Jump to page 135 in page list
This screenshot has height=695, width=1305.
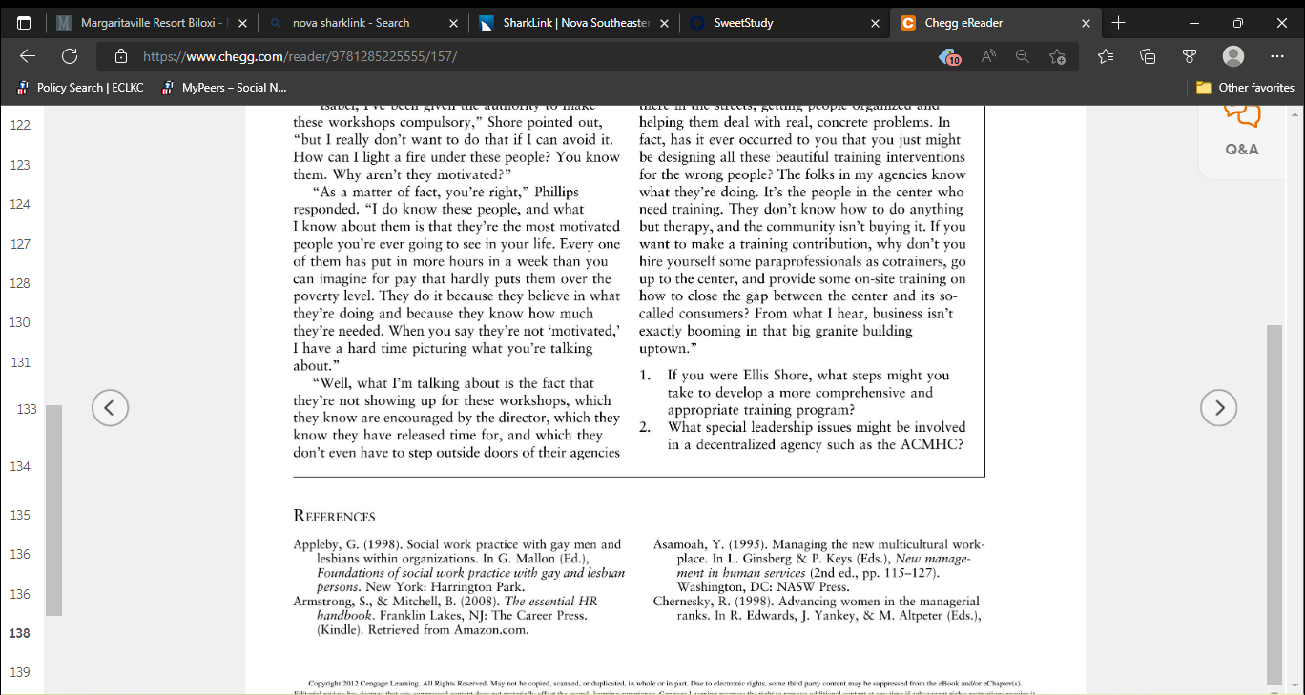coord(19,515)
